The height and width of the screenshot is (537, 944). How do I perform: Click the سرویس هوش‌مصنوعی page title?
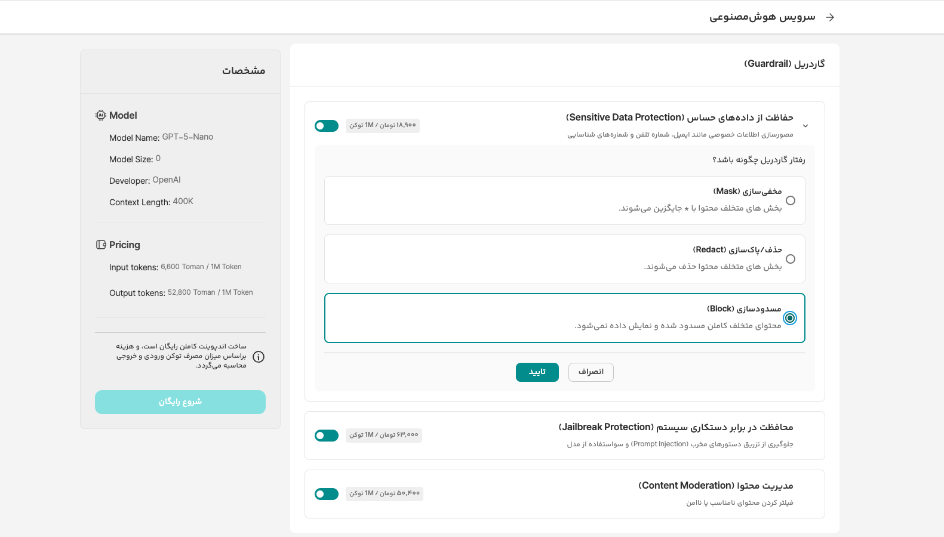(x=762, y=17)
